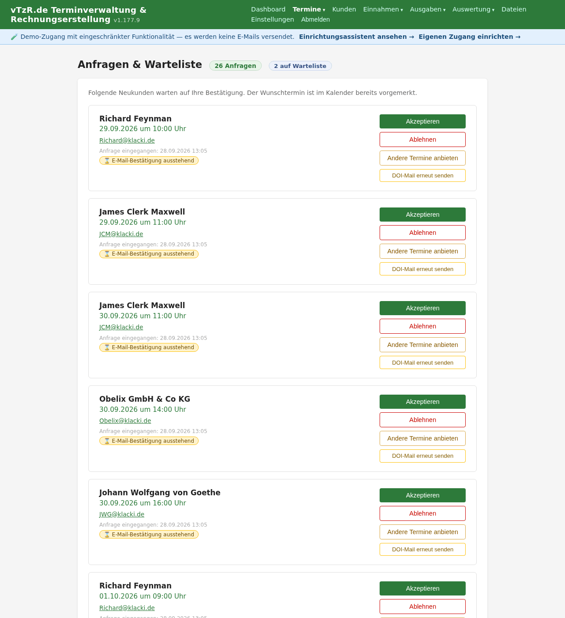Resend DOI mail for Maxwell's 29.09.2026 request
This screenshot has height=618, width=565.
tap(422, 269)
